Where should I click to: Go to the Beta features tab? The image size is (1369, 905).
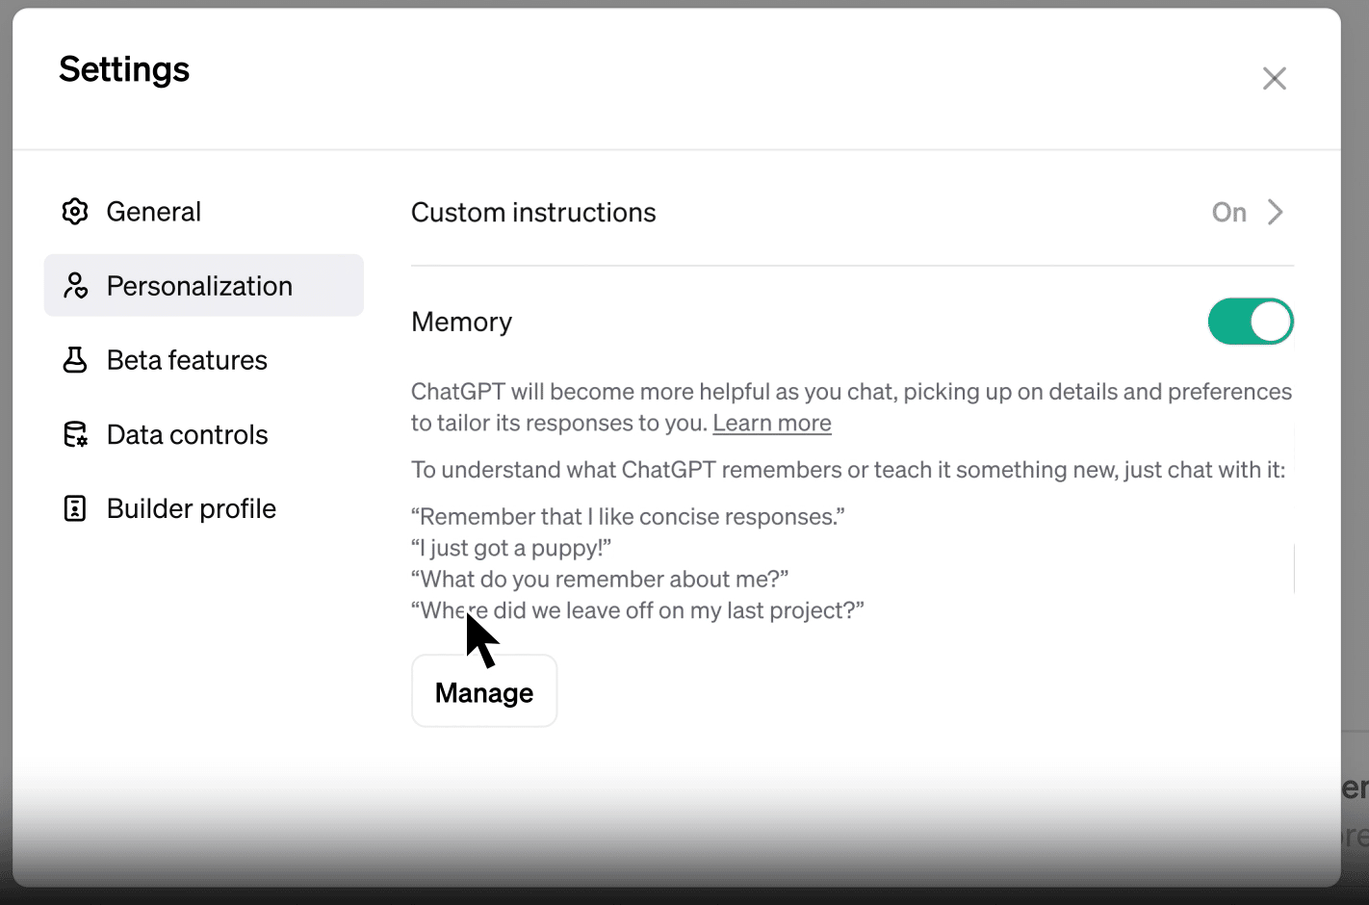tap(187, 360)
